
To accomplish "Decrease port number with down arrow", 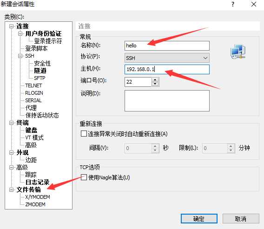I will (155, 84).
